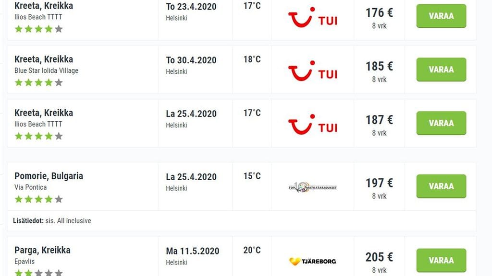Click the Lisätiedot: sis. All inclusive text
Viewport: 492px width, 276px height.
pyautogui.click(x=53, y=220)
